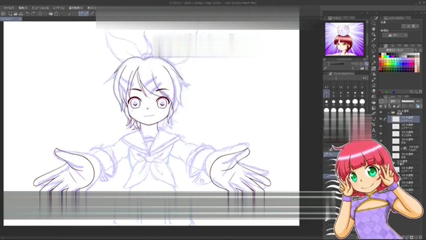Open the layer blending mode dropdown
426x240 pixels.
(394, 101)
